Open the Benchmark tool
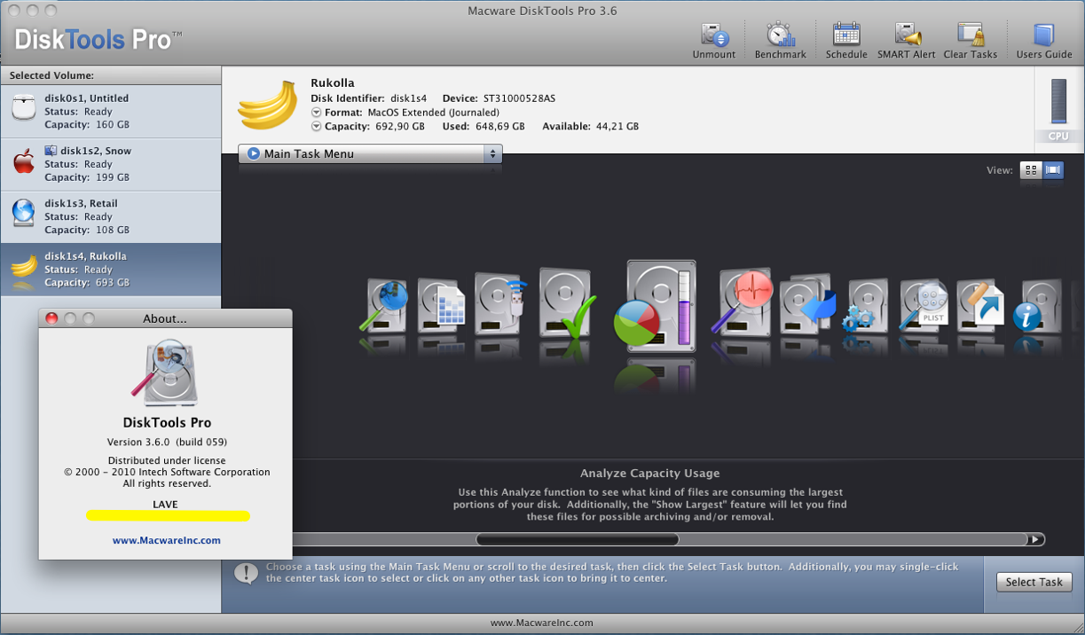 781,35
